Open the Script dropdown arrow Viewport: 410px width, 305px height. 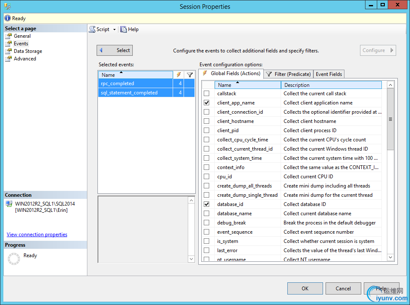tap(114, 29)
